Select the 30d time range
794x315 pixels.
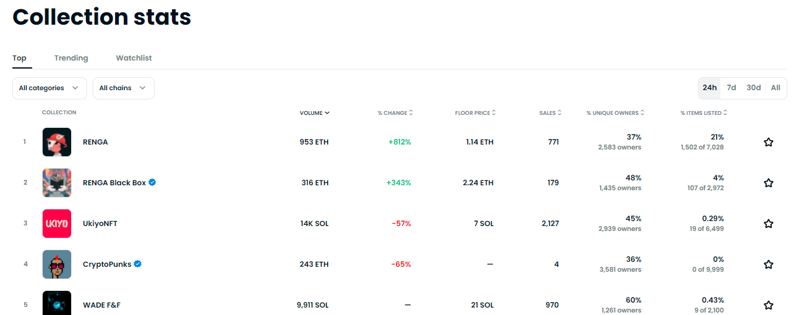[x=754, y=88]
